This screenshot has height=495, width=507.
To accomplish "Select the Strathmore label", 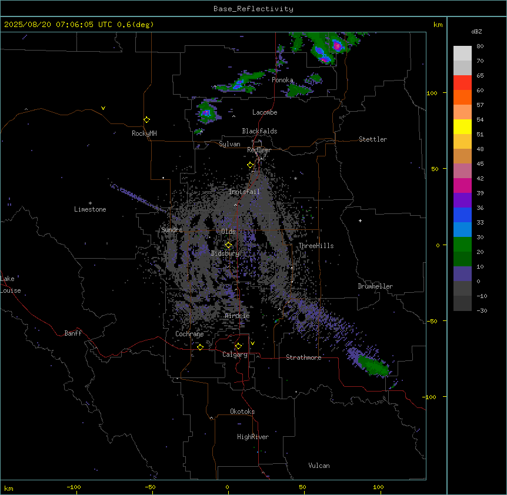I will pyautogui.click(x=303, y=357).
